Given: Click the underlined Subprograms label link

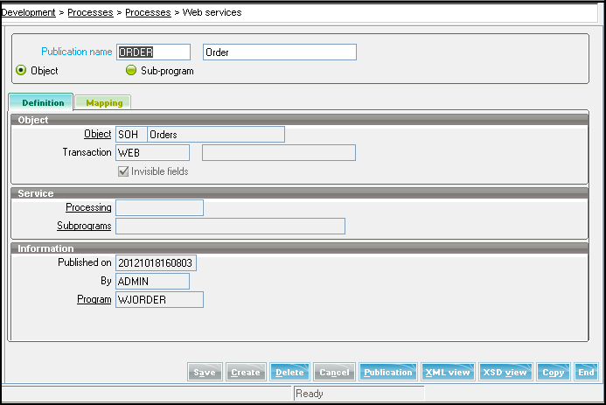Looking at the screenshot, I should point(84,226).
